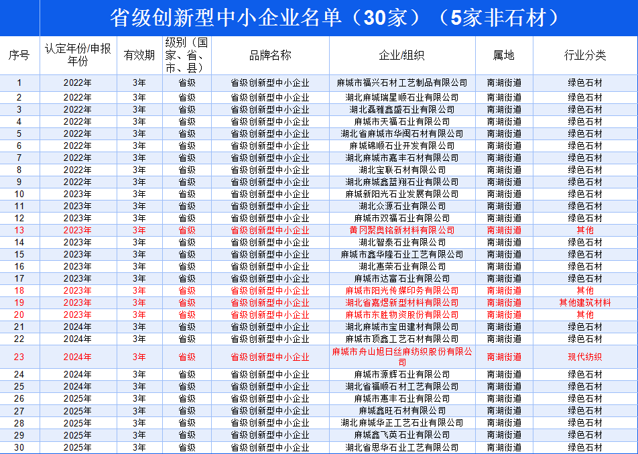Click the 行业分类 column header
Viewport: 638px width, 454px height.
[585, 56]
